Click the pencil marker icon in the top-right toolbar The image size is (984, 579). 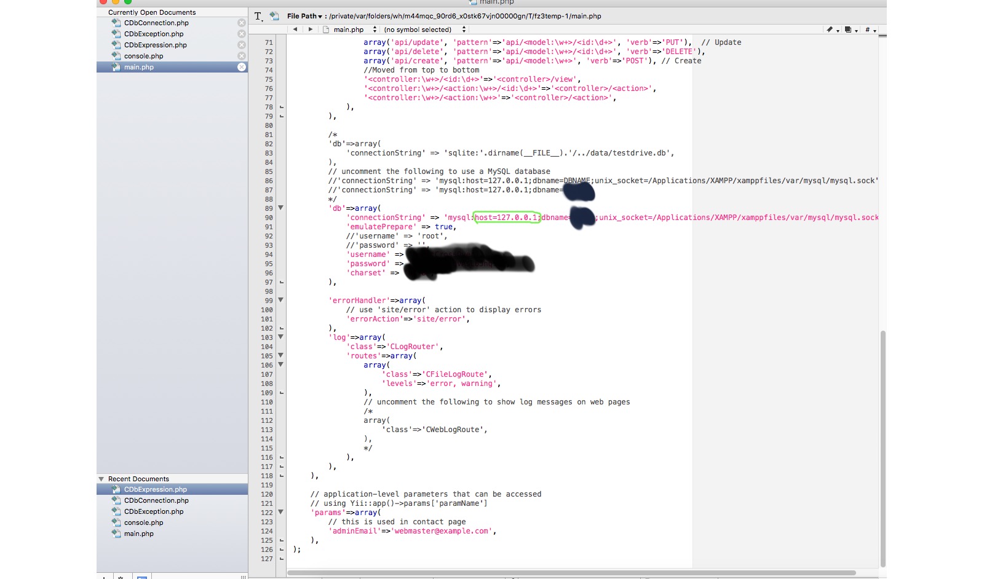click(x=830, y=29)
